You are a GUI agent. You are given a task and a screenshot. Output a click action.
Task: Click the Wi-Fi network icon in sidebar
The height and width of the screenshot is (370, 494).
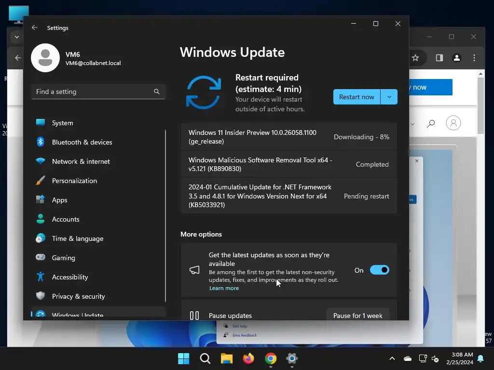(x=41, y=161)
